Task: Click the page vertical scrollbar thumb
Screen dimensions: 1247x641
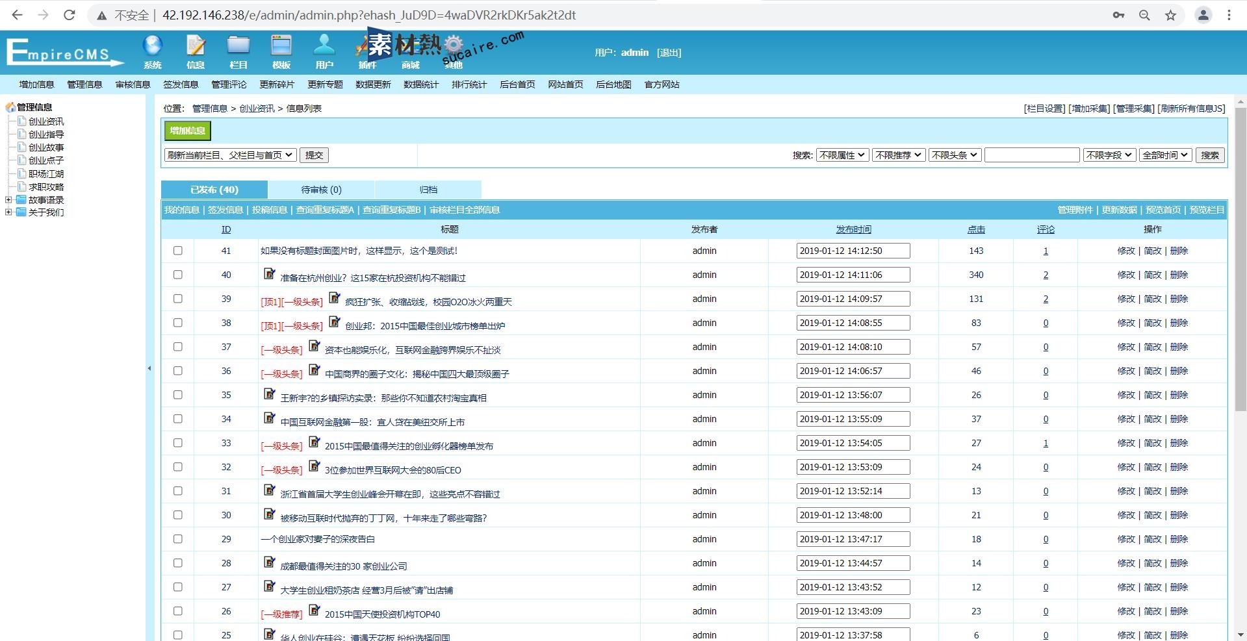Action: pyautogui.click(x=1241, y=260)
